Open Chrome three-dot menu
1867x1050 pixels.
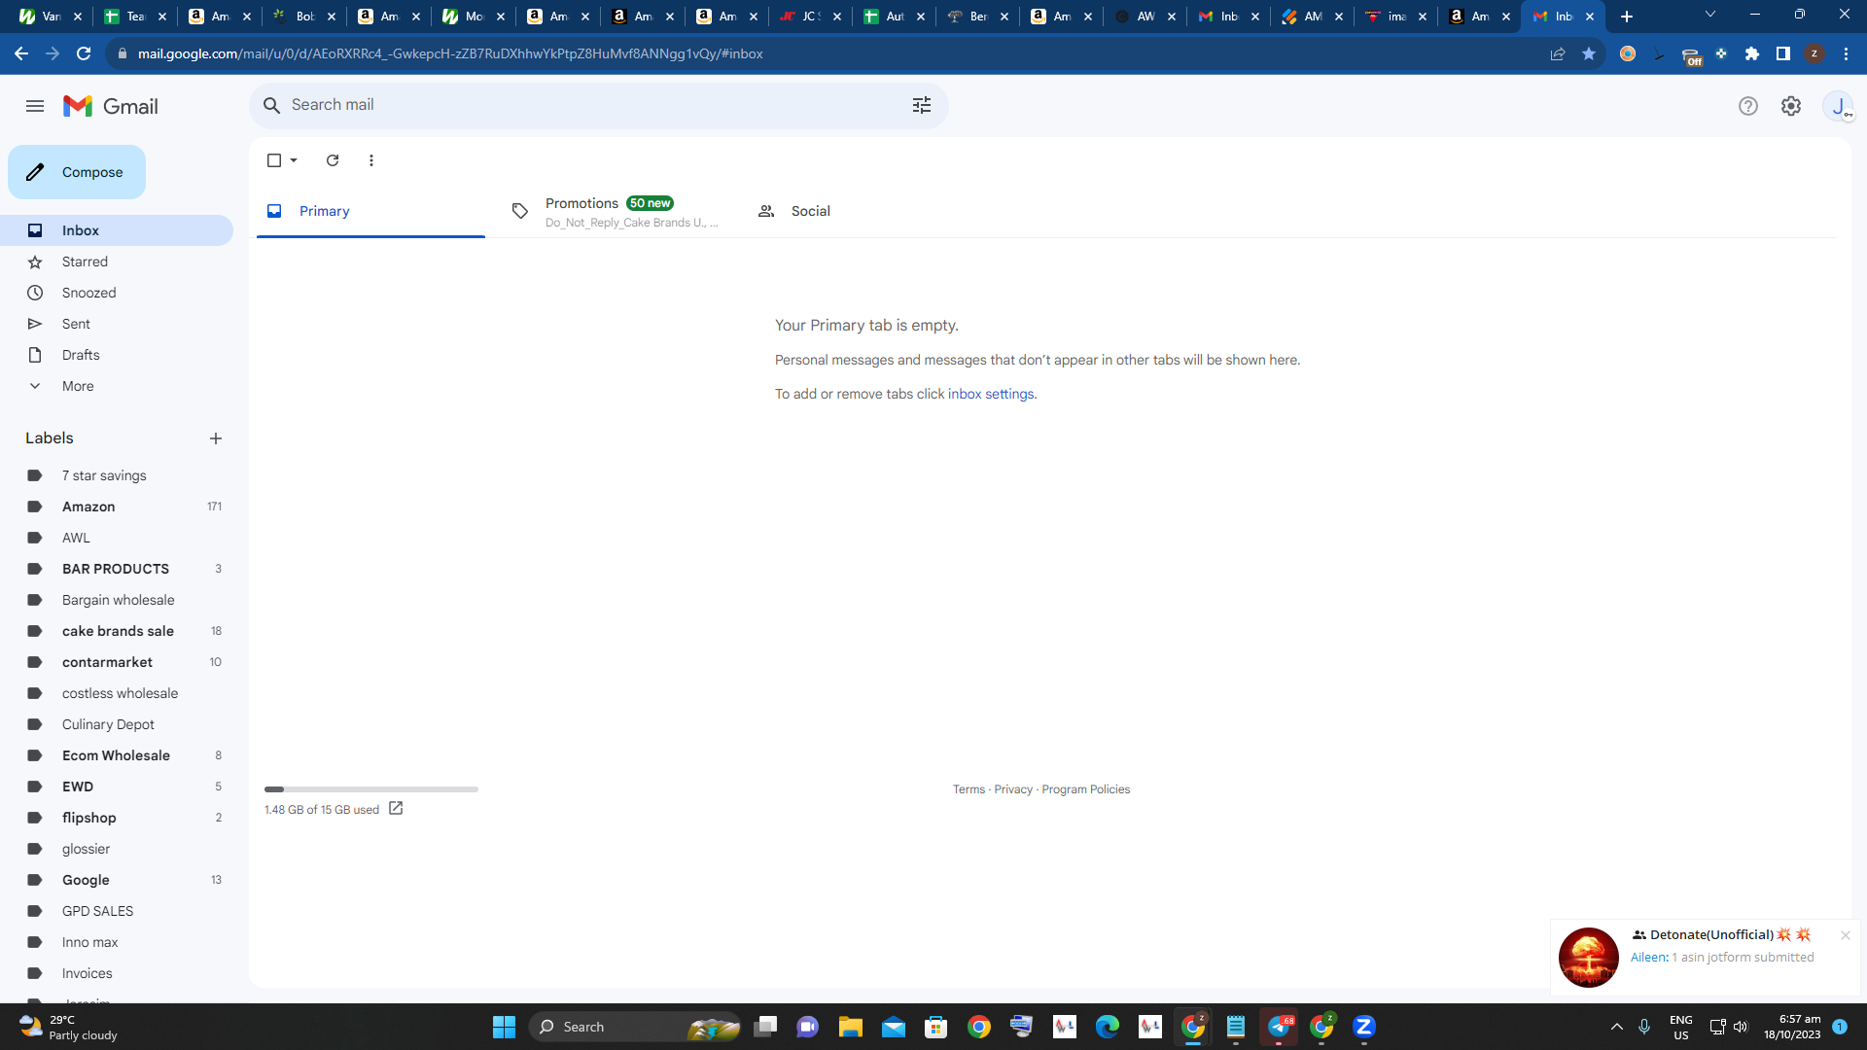coord(1846,53)
